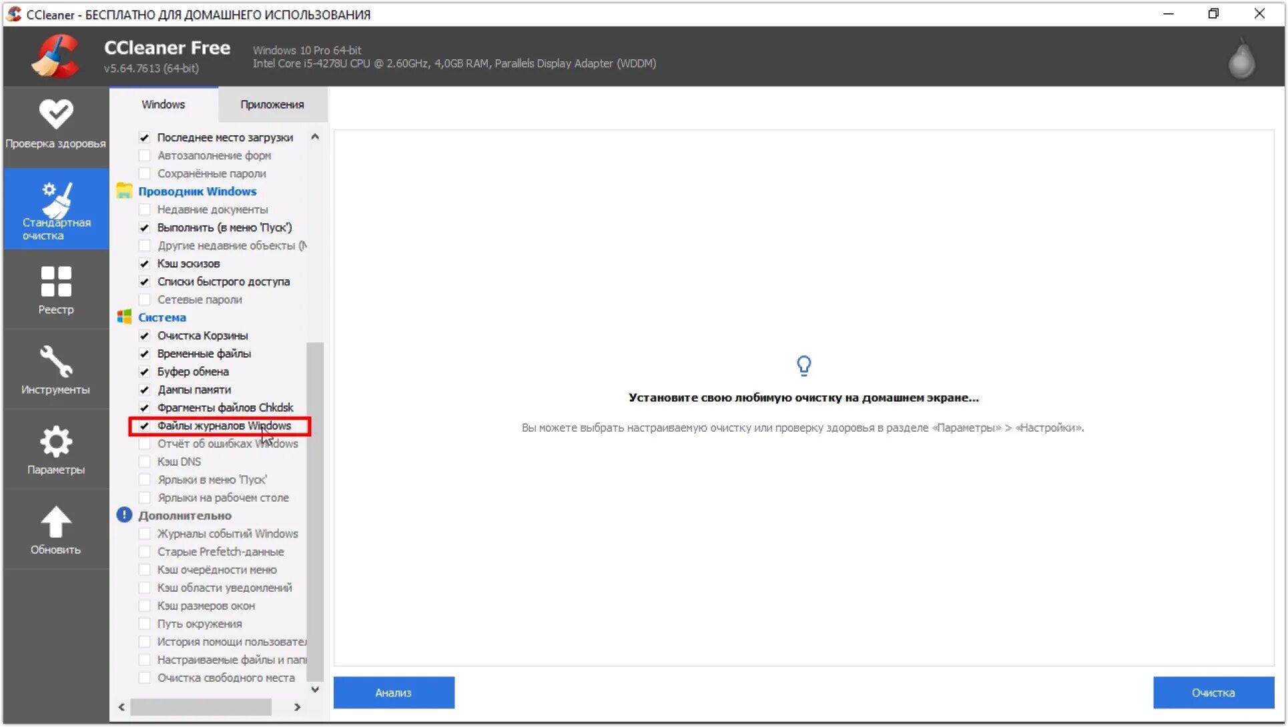This screenshot has height=727, width=1288.
Task: Open the Реестр cleaner section
Action: (56, 290)
